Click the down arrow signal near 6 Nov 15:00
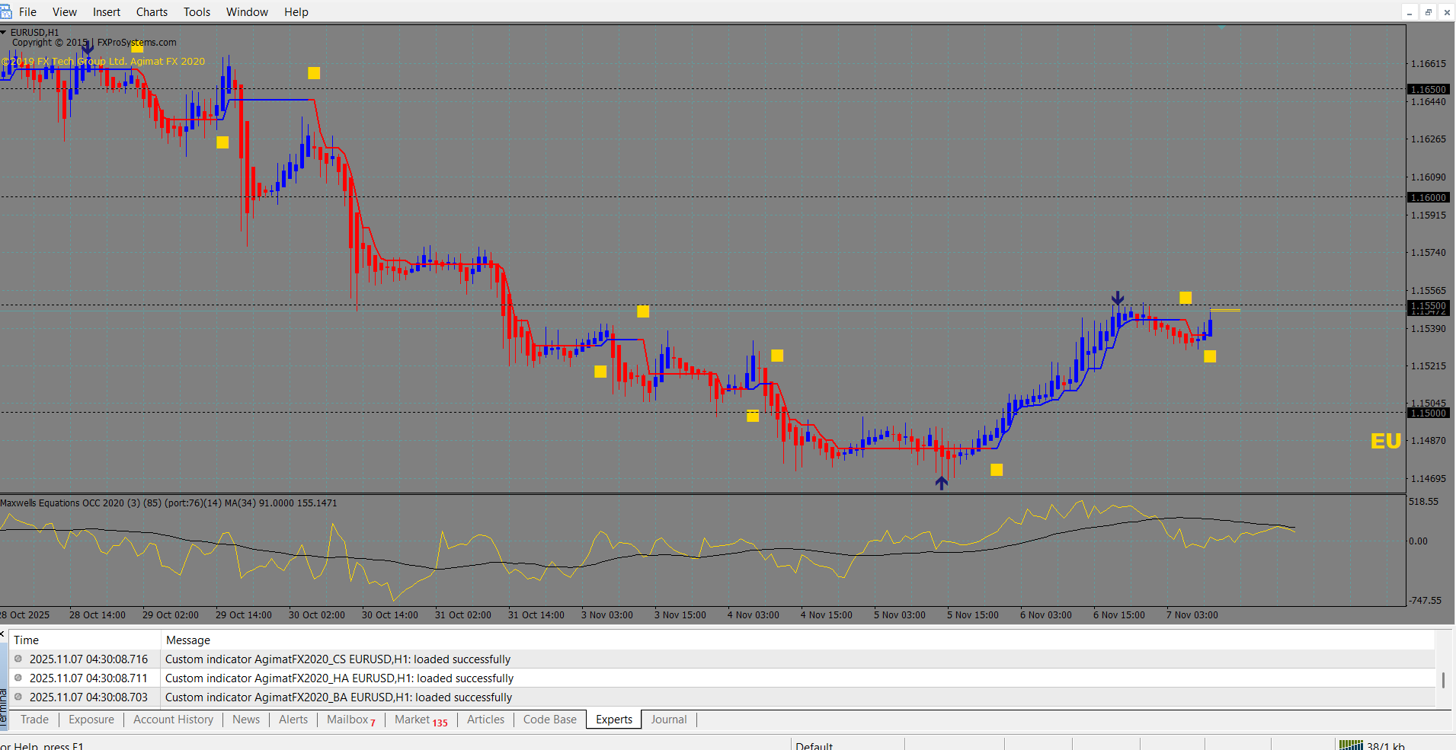 click(1117, 298)
